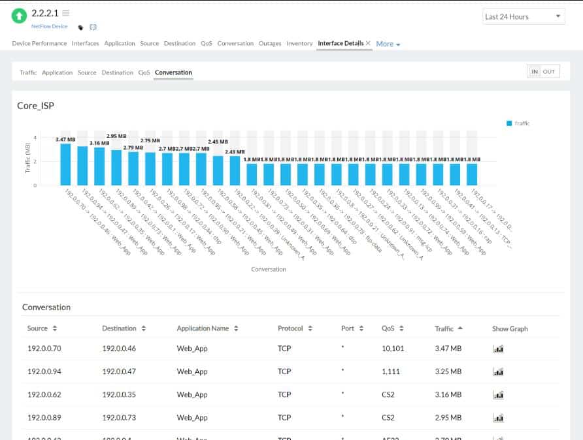Open the top Conversation tab
Screen dimensions: 583x440
pos(235,44)
